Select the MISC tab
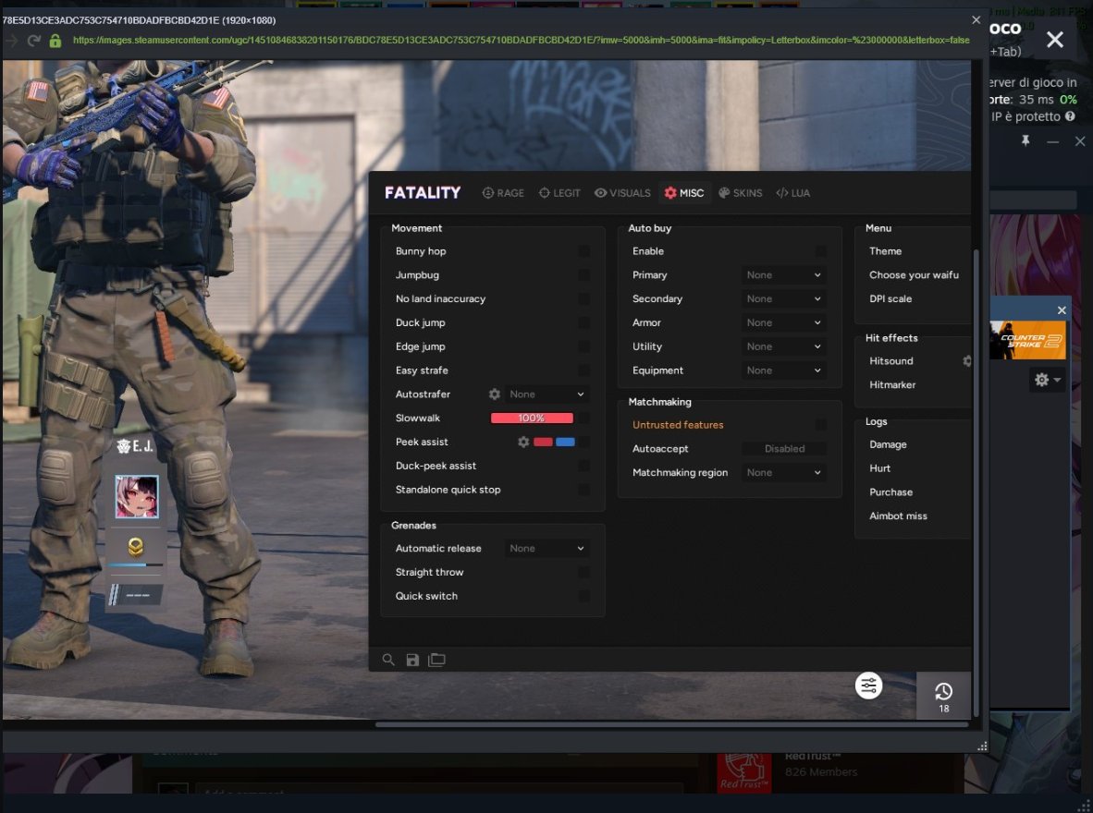 (684, 193)
